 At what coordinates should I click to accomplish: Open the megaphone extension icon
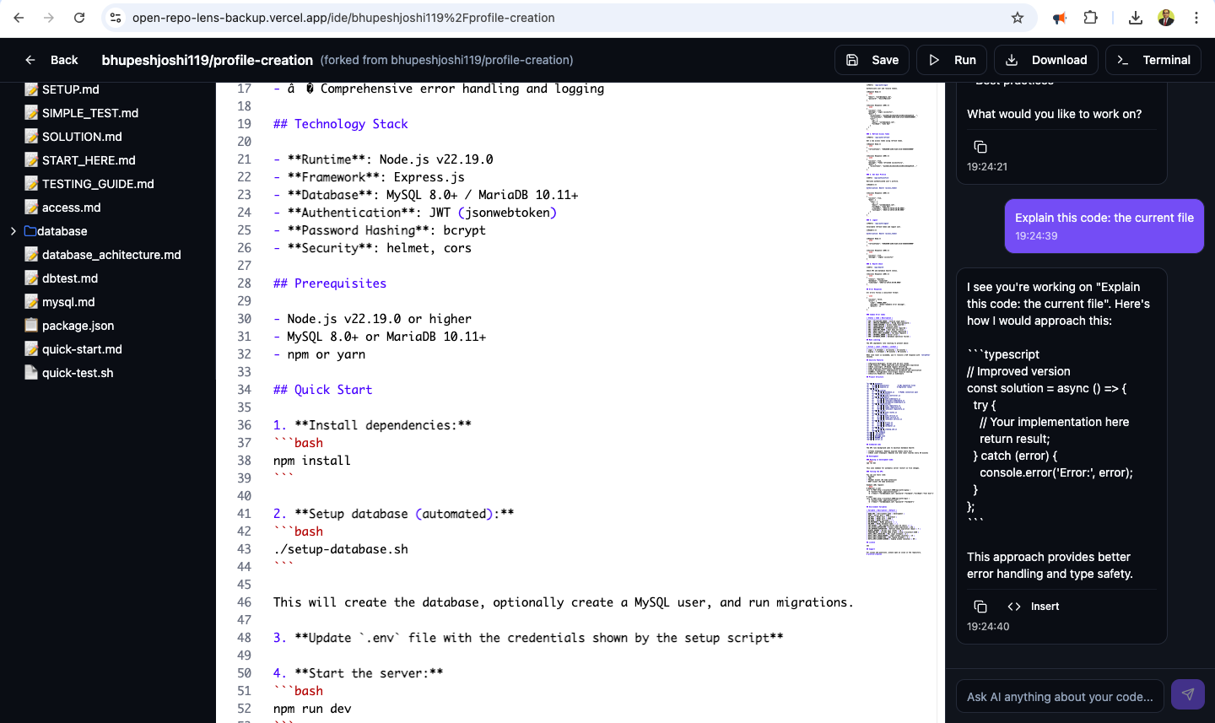[x=1060, y=18]
